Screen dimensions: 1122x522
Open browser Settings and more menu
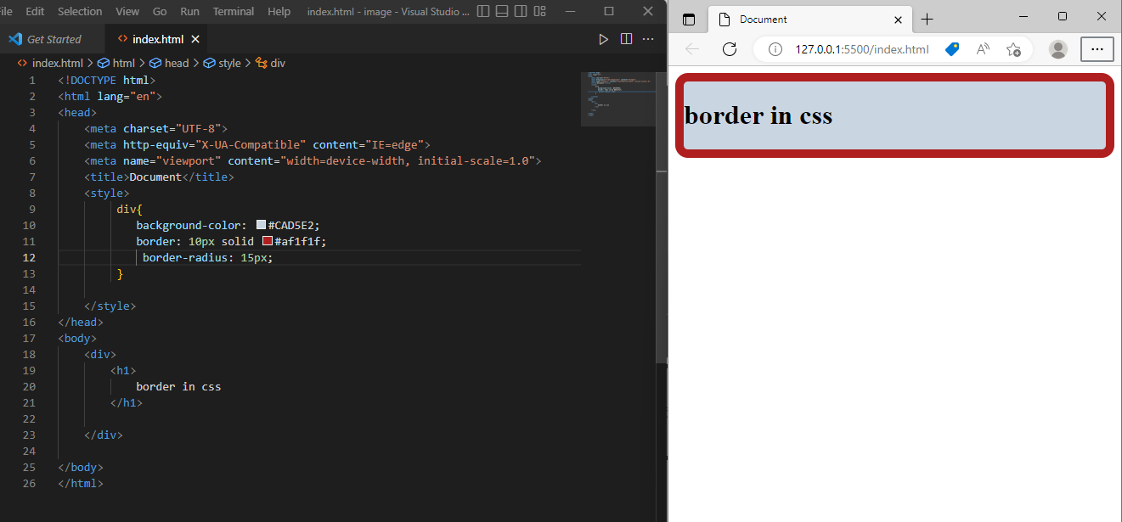click(1097, 49)
